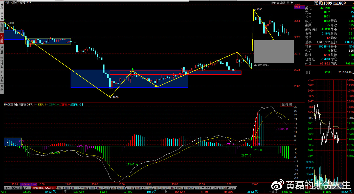Switch to the MTM indicator tab

164,188
